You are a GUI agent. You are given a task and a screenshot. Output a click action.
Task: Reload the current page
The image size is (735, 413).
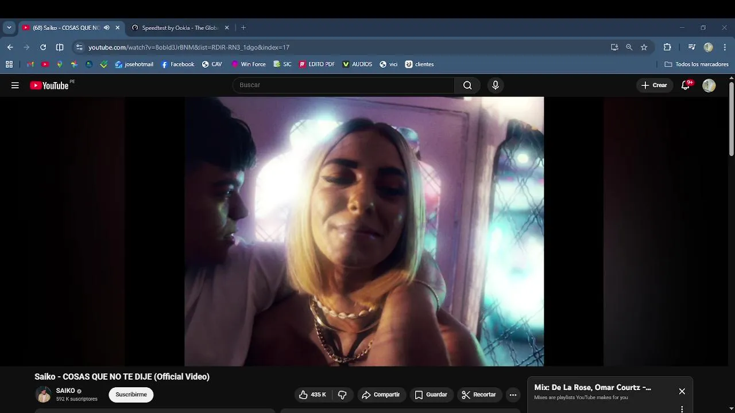43,47
